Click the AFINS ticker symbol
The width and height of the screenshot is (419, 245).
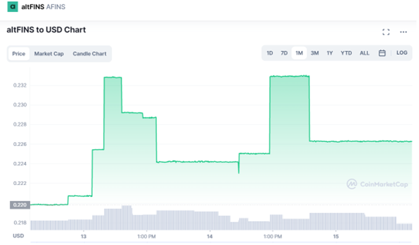(x=56, y=7)
